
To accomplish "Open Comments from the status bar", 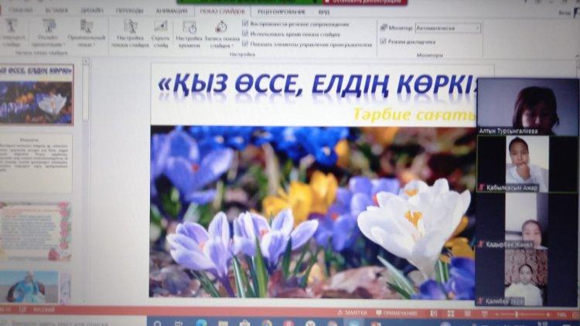I will click(x=400, y=313).
